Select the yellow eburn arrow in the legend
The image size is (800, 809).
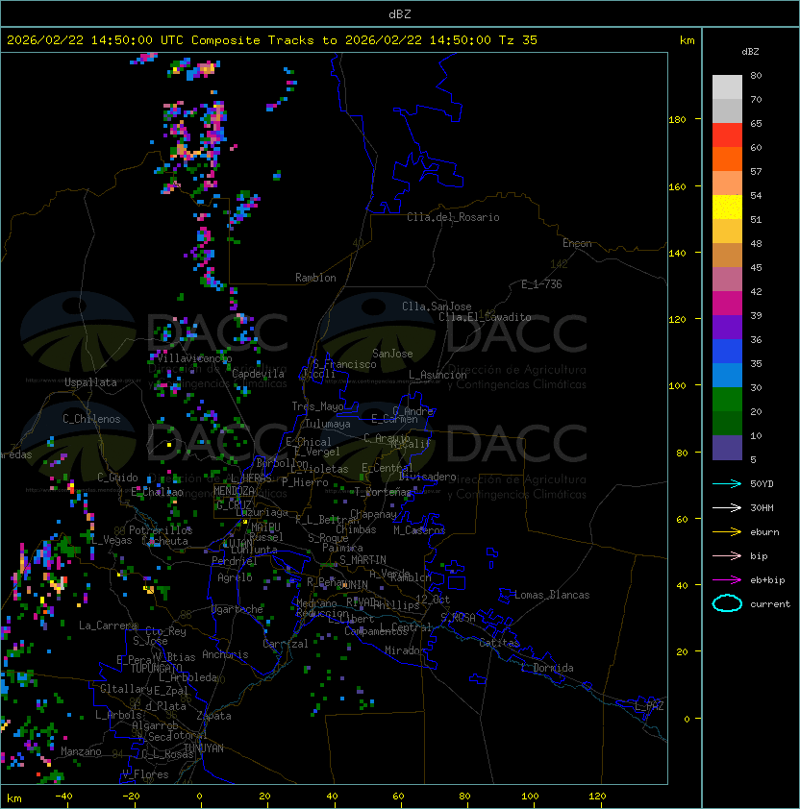[x=727, y=532]
